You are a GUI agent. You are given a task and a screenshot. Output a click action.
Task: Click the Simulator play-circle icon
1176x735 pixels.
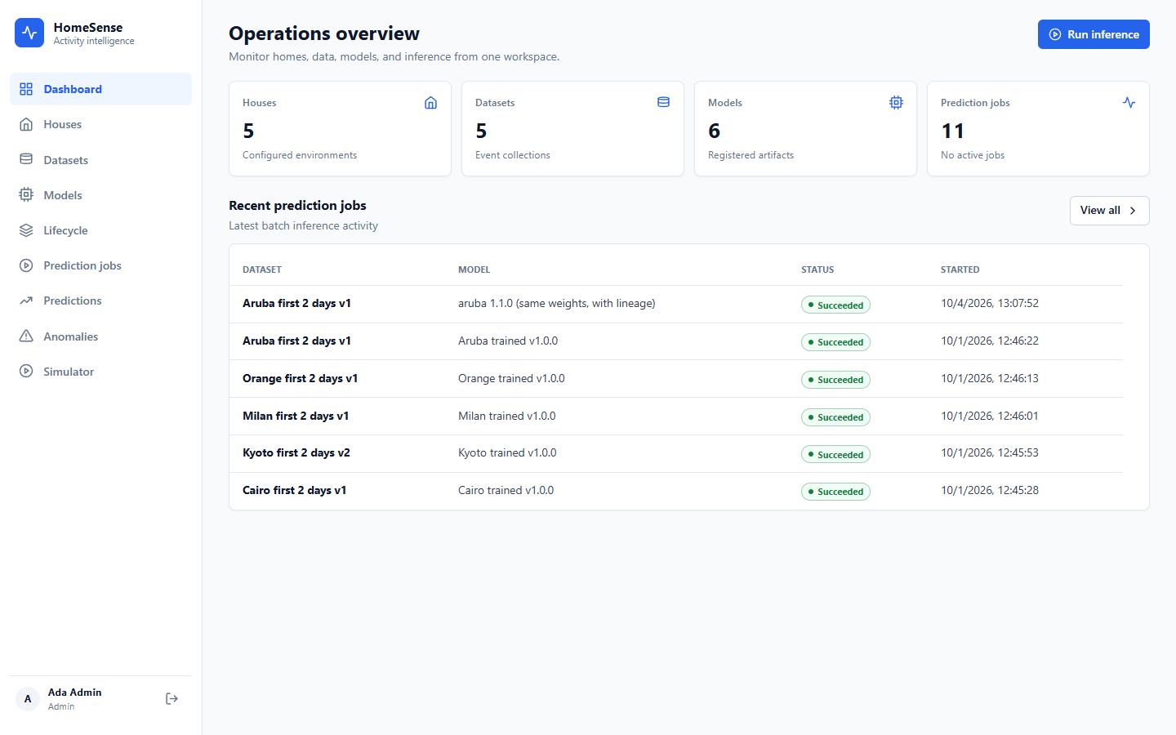(x=26, y=372)
